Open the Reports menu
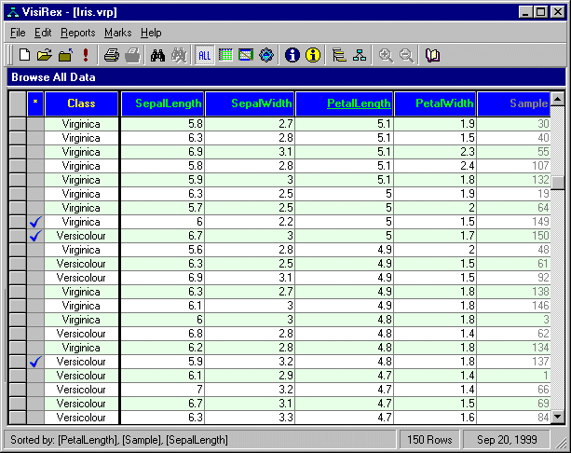571x453 pixels. [78, 33]
